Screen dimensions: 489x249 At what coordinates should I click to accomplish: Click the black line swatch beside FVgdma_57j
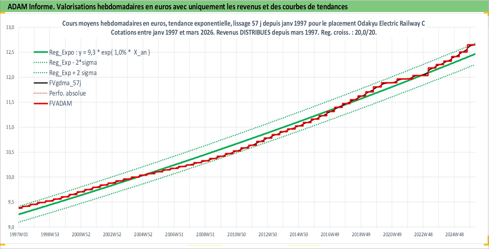(41, 83)
